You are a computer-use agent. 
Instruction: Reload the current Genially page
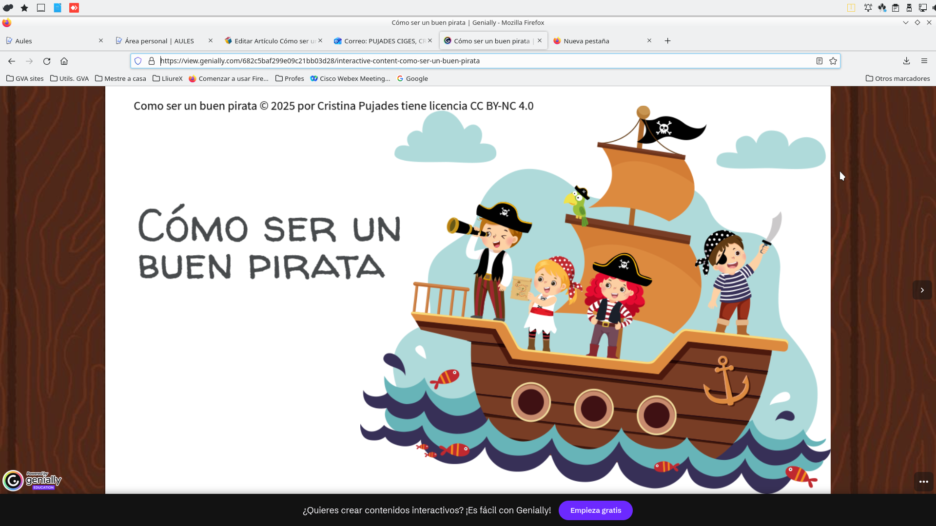coord(47,61)
